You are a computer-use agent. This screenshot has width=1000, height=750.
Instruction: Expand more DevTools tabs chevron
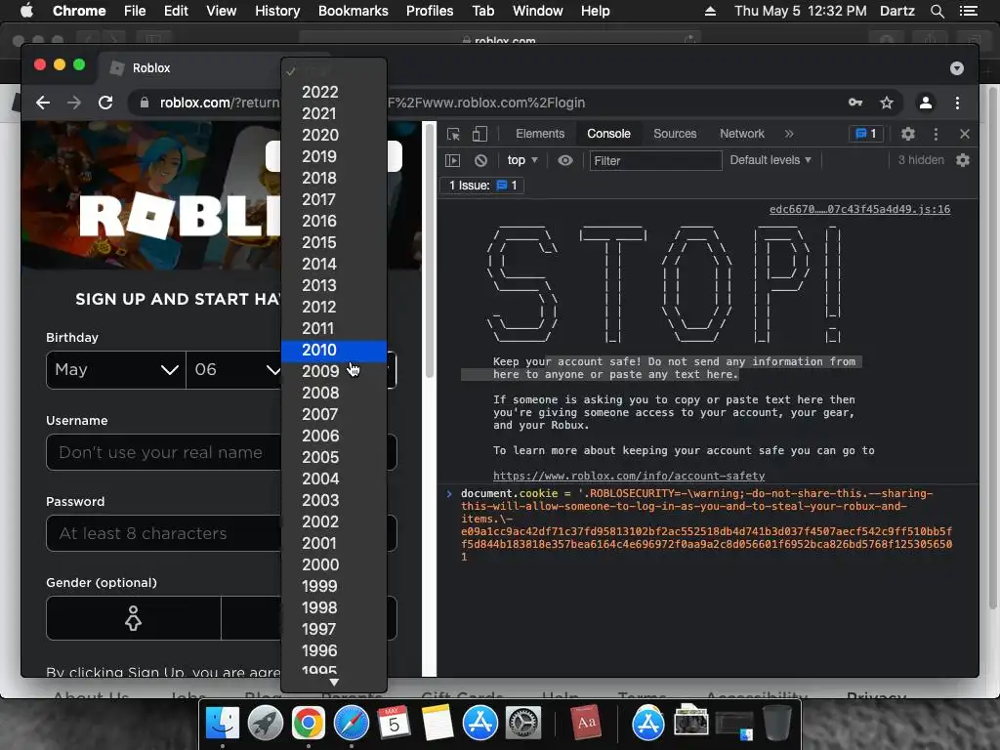coord(789,134)
